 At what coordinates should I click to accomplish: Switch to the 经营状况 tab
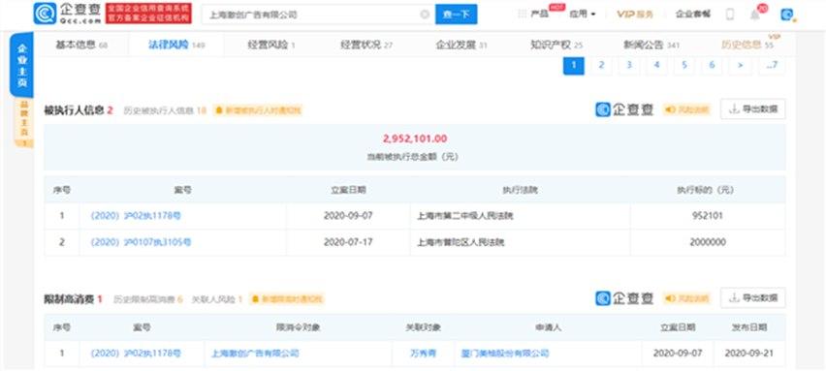(x=366, y=46)
